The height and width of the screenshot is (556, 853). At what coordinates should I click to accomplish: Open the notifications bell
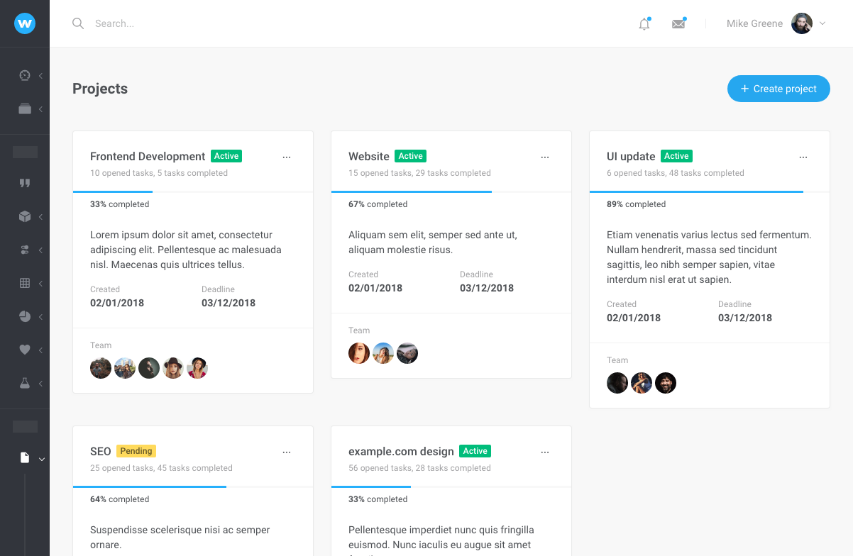point(644,24)
